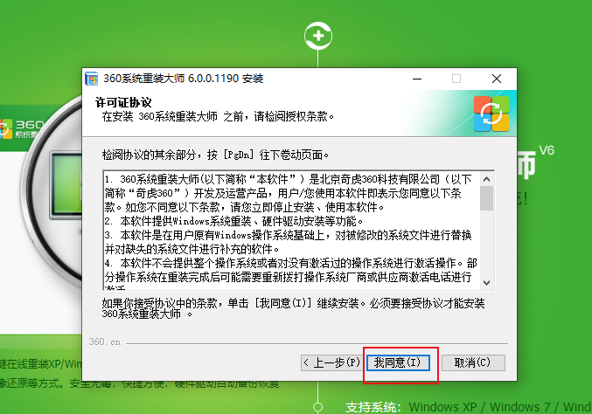Click the license scrollbar down arrow
The width and height of the screenshot is (592, 414).
[x=487, y=282]
